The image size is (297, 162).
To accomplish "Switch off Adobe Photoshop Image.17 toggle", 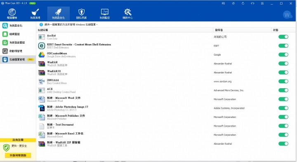I will click(x=283, y=108).
